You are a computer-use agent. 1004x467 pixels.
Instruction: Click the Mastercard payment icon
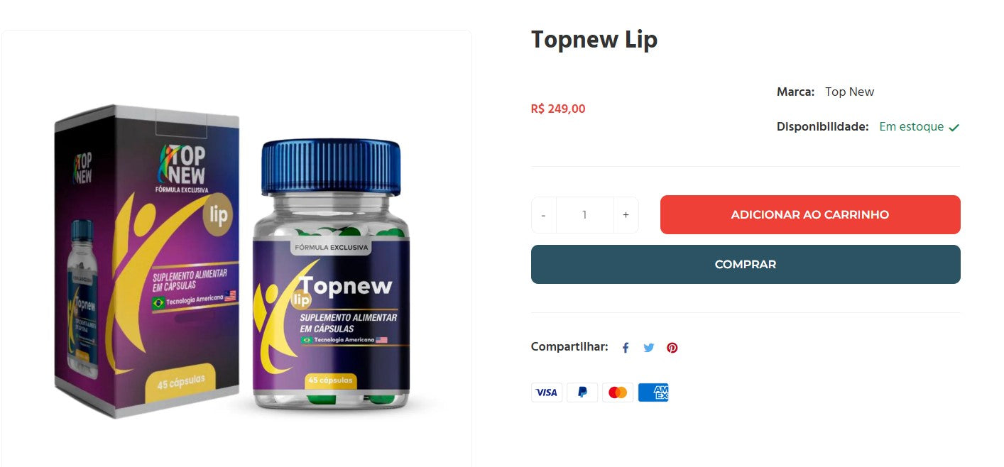click(x=618, y=392)
